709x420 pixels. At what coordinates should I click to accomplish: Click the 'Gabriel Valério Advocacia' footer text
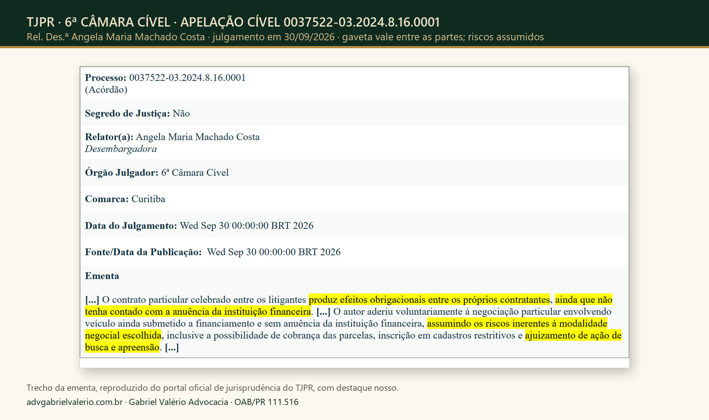178,402
